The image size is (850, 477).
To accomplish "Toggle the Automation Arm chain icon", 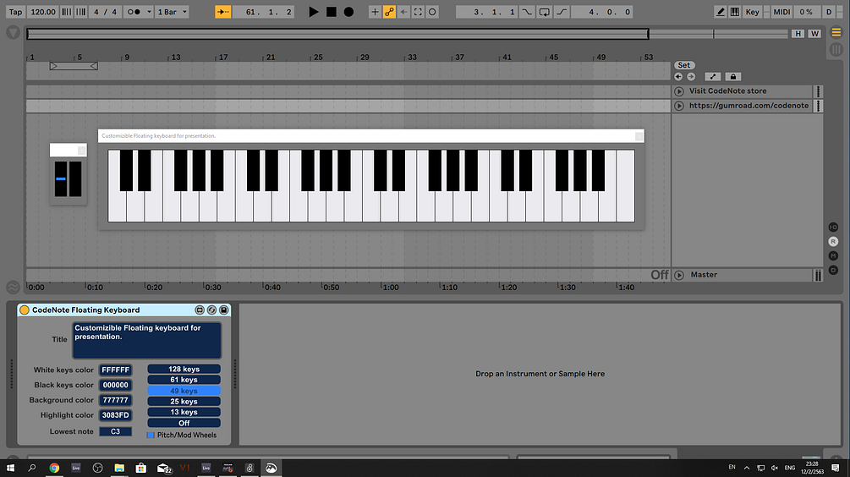I will coord(389,11).
